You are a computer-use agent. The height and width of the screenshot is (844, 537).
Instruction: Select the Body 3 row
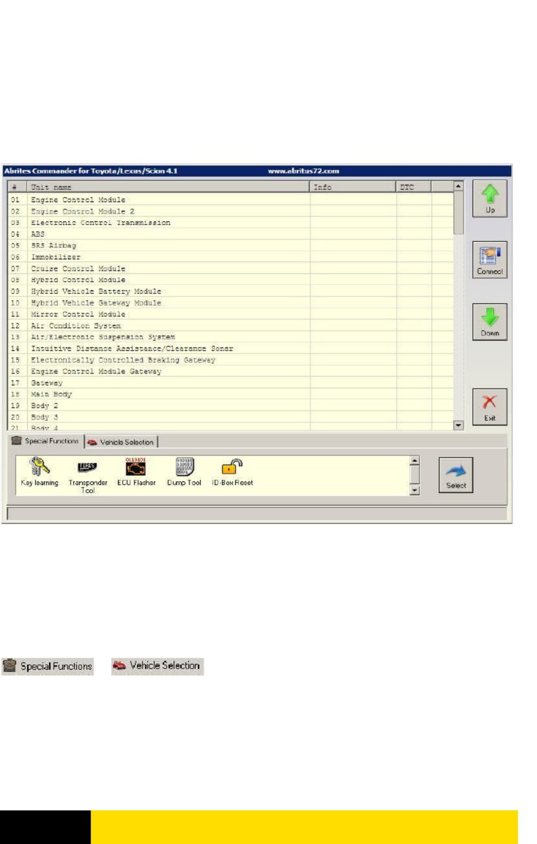(x=231, y=417)
